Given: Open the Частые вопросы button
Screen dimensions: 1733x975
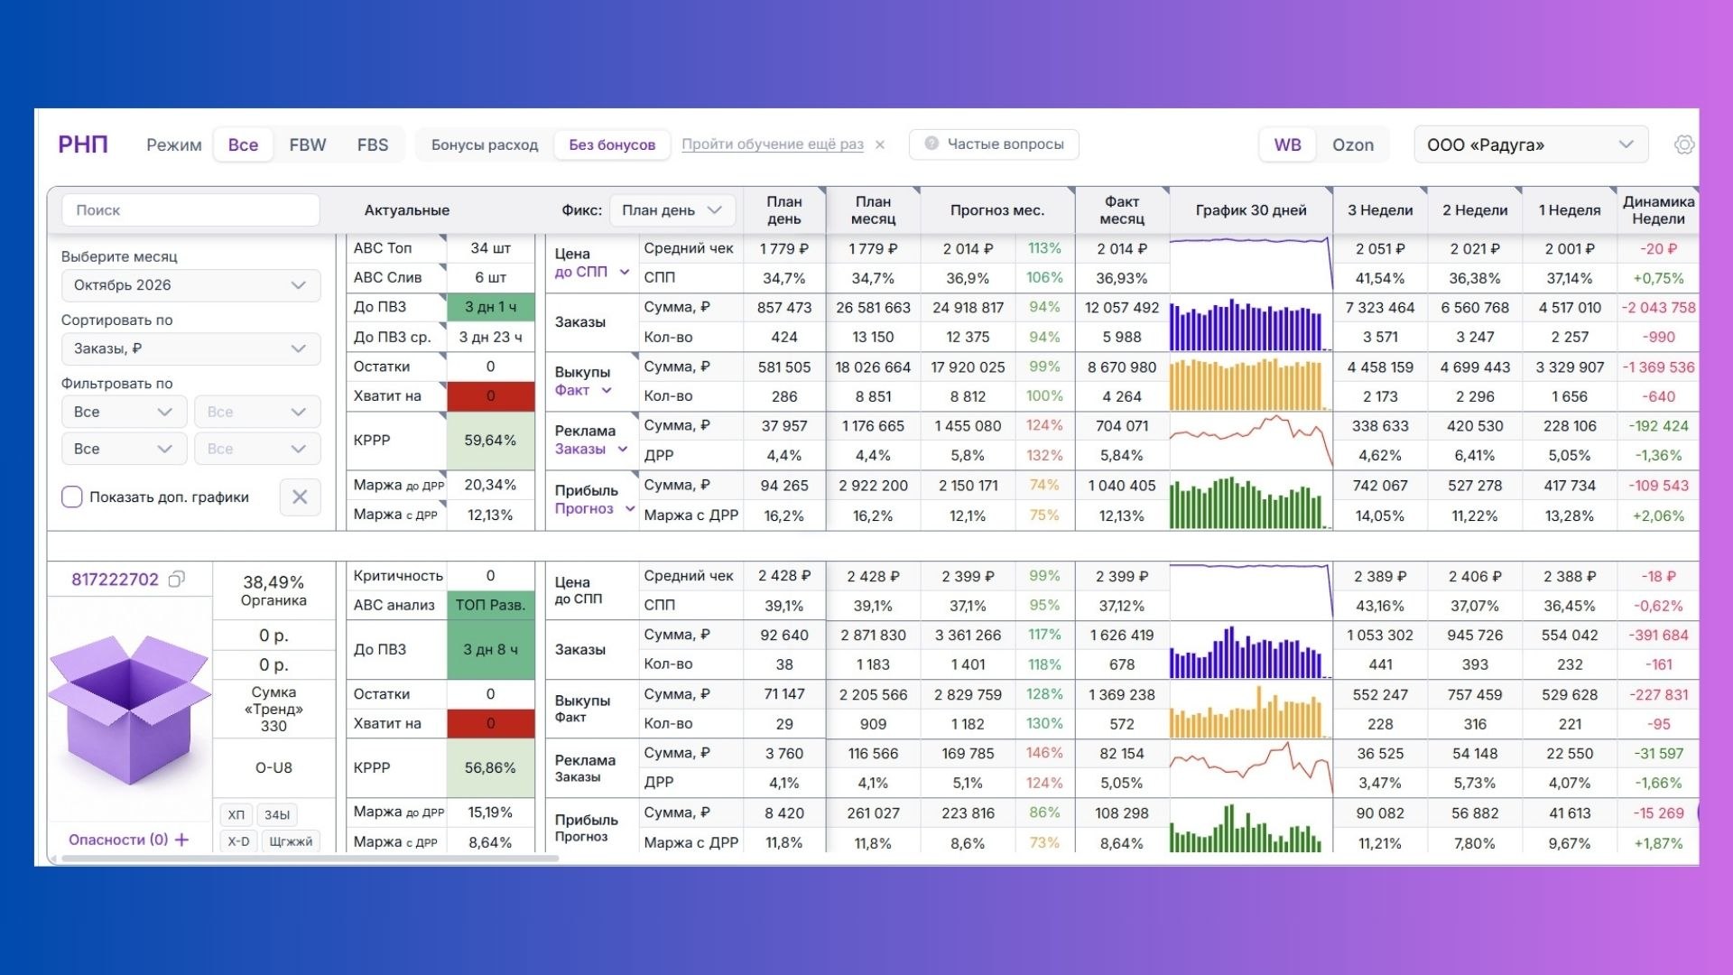Looking at the screenshot, I should pyautogui.click(x=994, y=144).
